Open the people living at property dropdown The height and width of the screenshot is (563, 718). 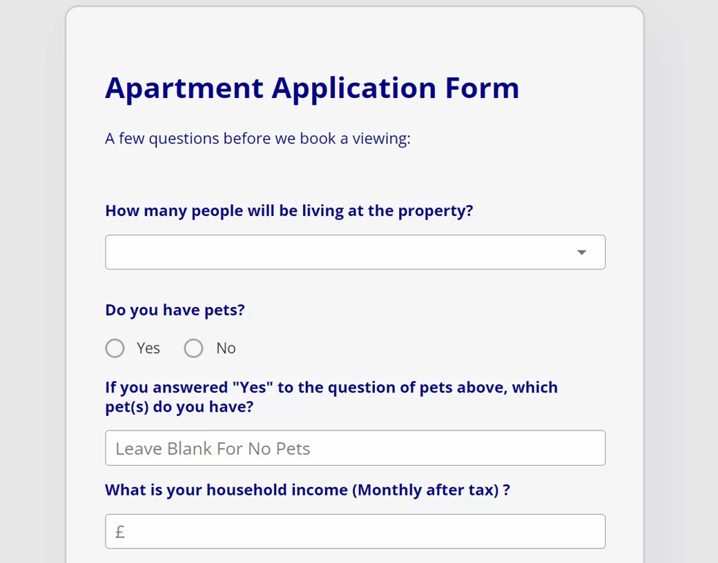pyautogui.click(x=345, y=253)
